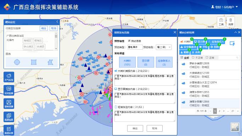Open the 工具 toolbox icon
Image resolution: width=242 pixels, height=136 pixels.
221,22
